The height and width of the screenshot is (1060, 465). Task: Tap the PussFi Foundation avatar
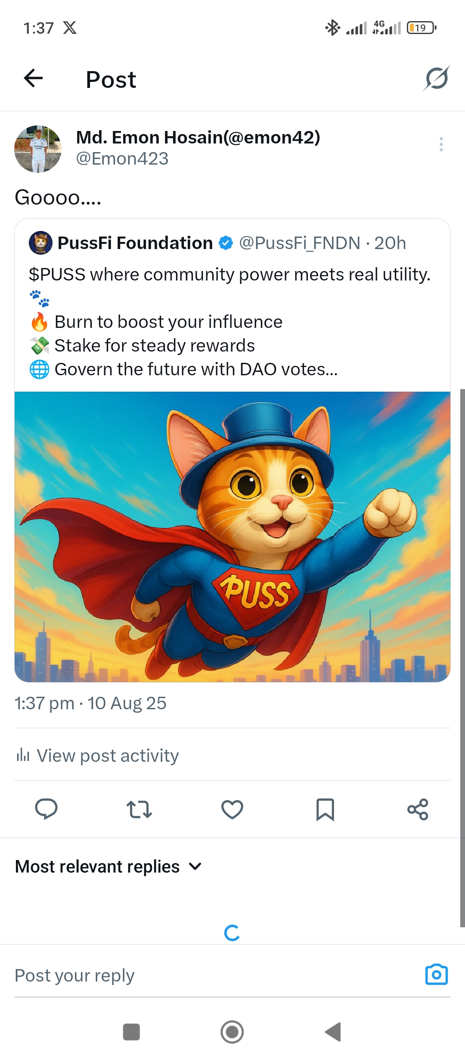click(40, 243)
